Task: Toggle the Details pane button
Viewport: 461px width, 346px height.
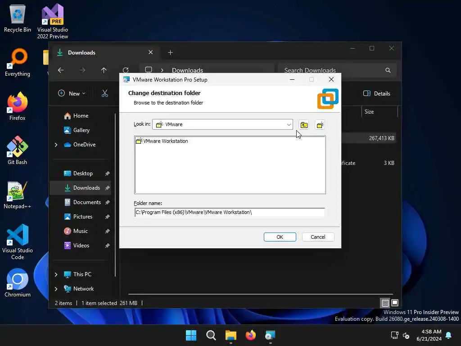Action: 377,94
